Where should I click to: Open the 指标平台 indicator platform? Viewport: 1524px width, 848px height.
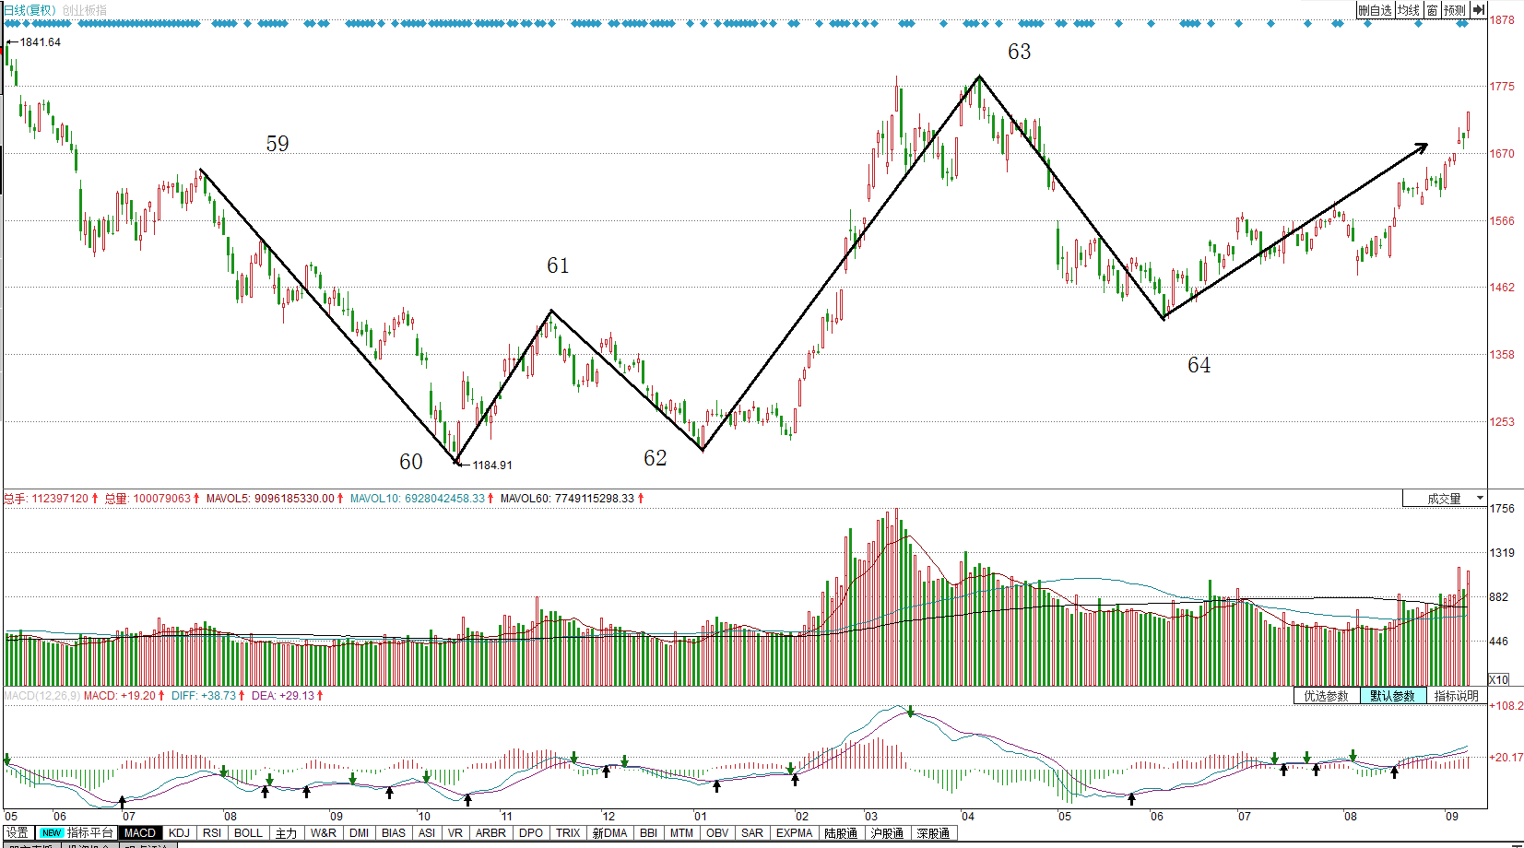(77, 832)
